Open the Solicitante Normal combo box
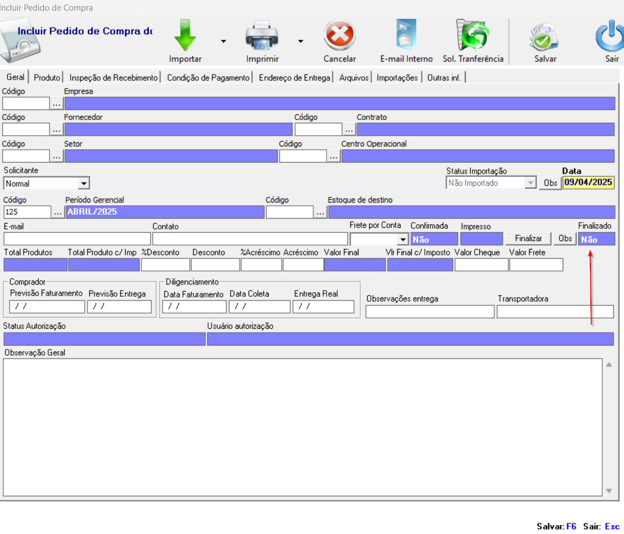624x534 pixels. click(84, 183)
